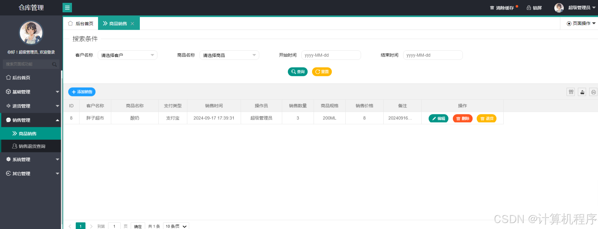This screenshot has width=598, height=229.
Task: Expand the 基础管理 sidebar menu
Action: [x=30, y=92]
